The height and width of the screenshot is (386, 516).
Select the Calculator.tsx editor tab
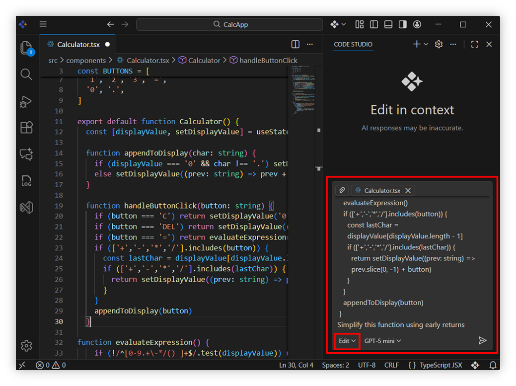coord(78,44)
